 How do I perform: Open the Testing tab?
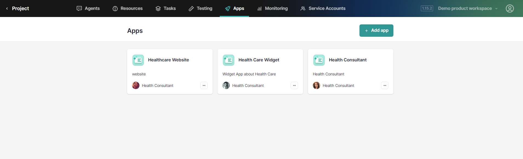click(200, 8)
